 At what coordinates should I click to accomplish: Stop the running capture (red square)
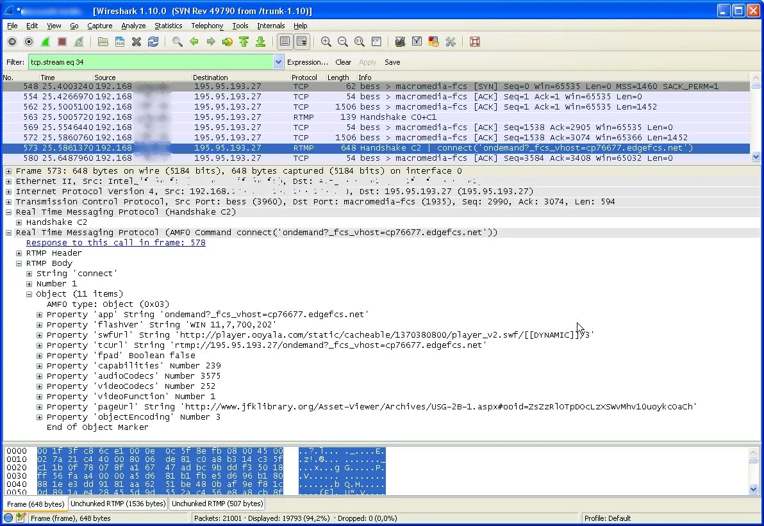[x=62, y=42]
